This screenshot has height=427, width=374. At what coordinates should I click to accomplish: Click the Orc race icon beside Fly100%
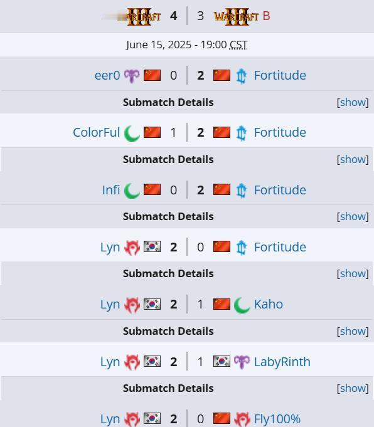(x=242, y=419)
